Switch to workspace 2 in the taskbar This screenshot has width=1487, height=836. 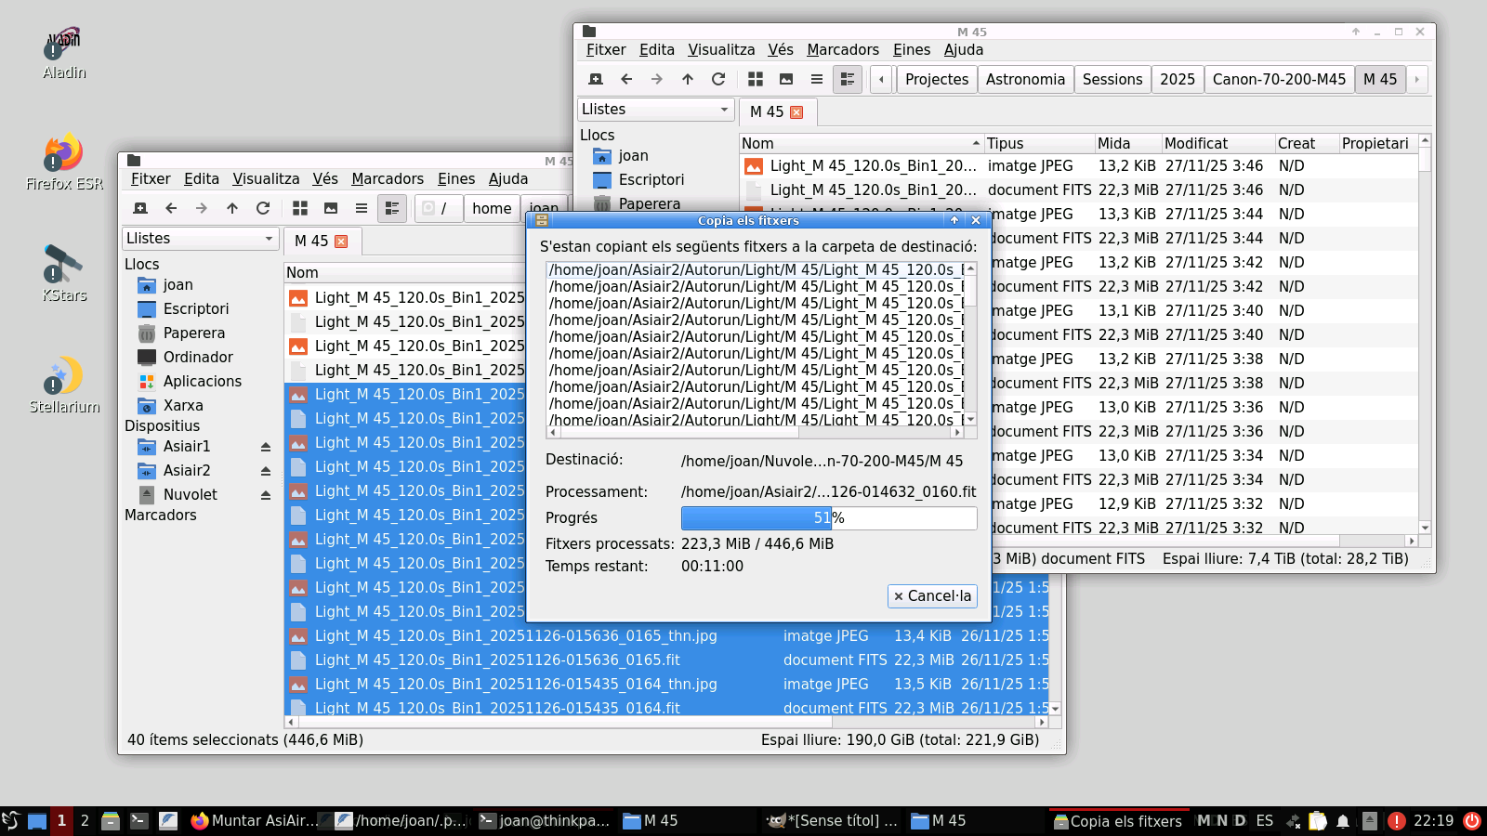click(85, 820)
